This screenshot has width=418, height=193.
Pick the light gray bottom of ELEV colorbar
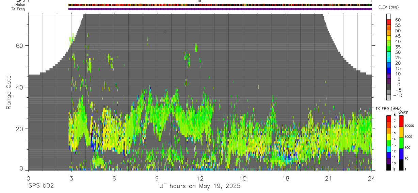[x=389, y=97]
